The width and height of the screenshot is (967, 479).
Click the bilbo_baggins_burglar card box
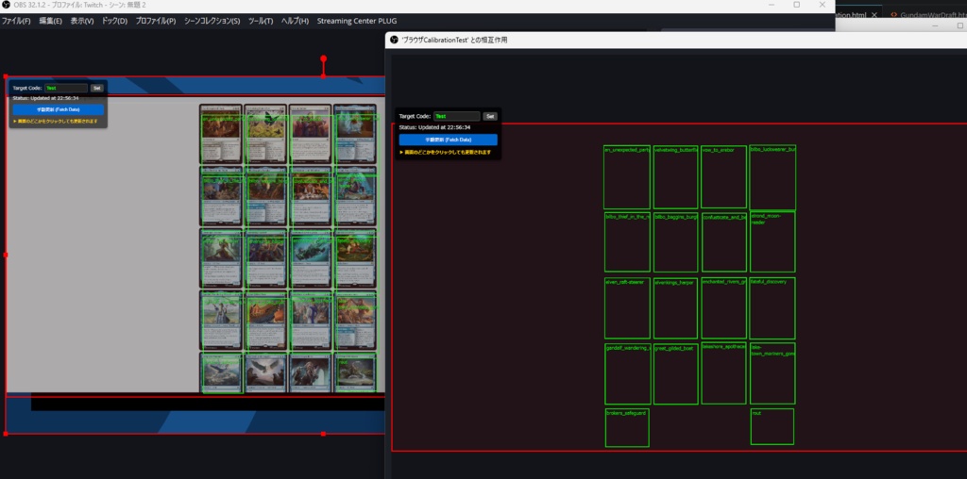[675, 242]
